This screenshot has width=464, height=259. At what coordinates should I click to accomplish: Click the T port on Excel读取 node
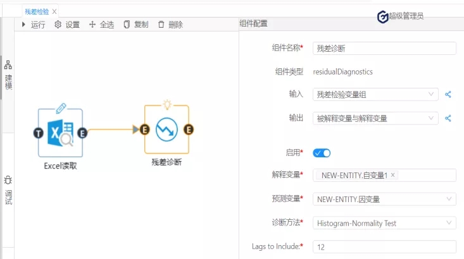tap(38, 132)
